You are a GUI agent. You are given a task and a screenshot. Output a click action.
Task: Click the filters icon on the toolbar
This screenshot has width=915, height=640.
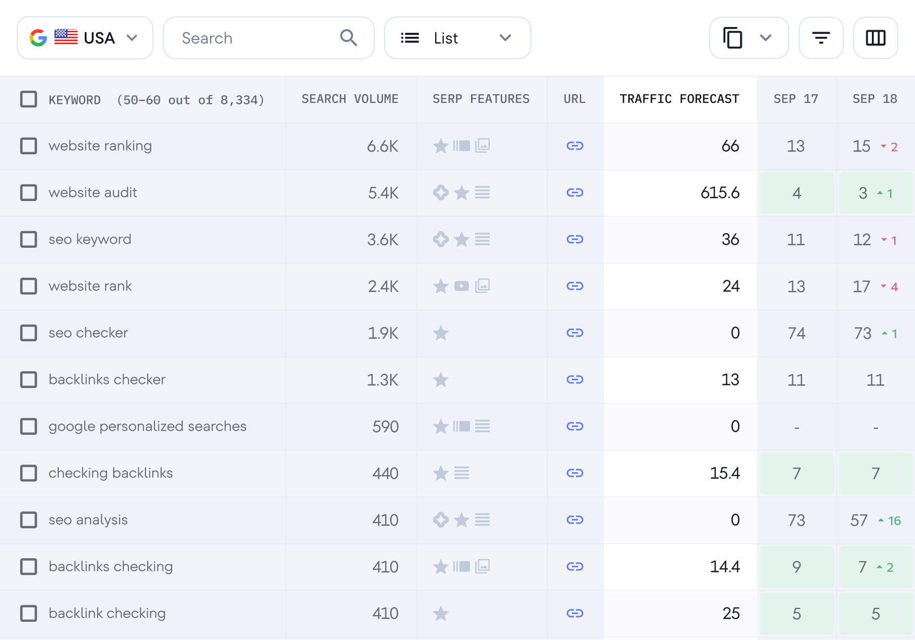point(821,37)
